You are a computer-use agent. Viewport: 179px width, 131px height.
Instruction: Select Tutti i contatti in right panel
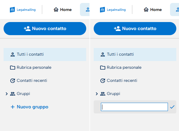(135, 54)
